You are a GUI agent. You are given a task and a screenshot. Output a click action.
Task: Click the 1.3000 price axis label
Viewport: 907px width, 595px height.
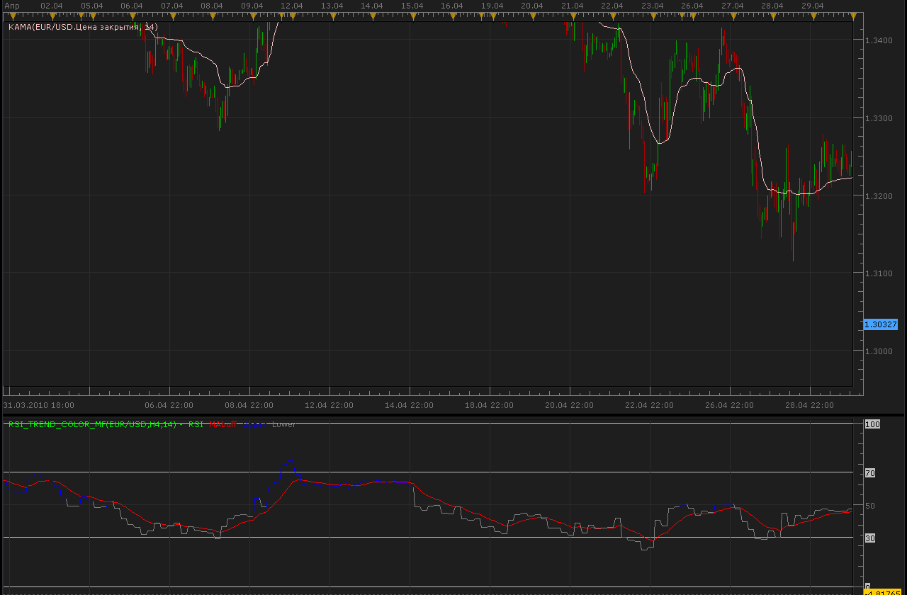tap(879, 351)
